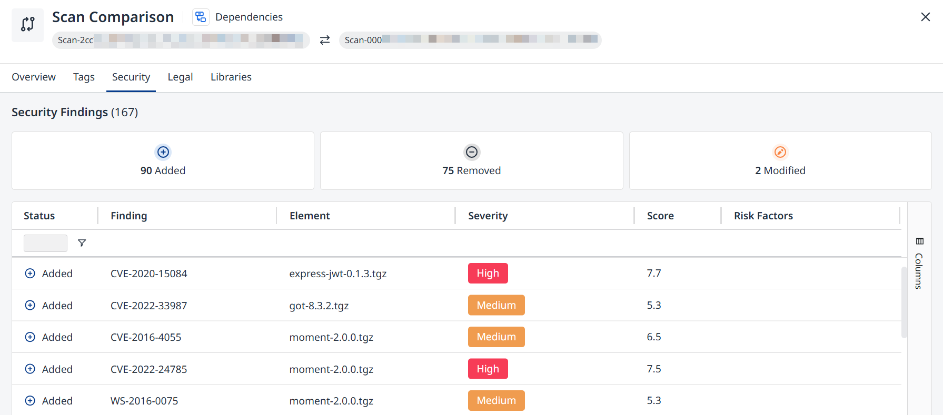
Task: Switch to the Overview tab
Action: click(x=34, y=77)
